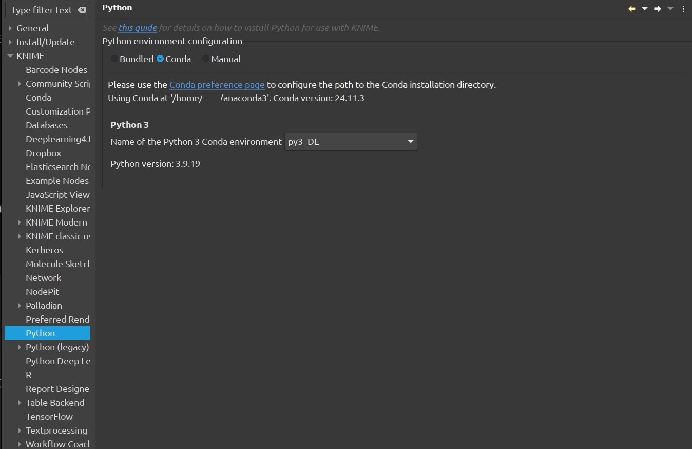Open Install/Update preferences
This screenshot has width=692, height=449.
(46, 42)
